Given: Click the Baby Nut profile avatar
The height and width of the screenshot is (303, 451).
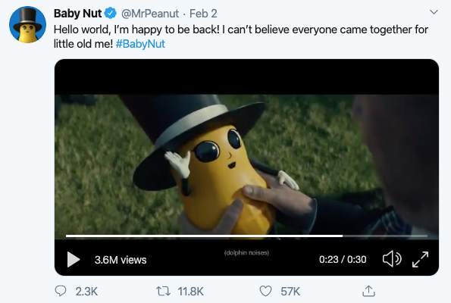Looking at the screenshot, I should tap(27, 24).
